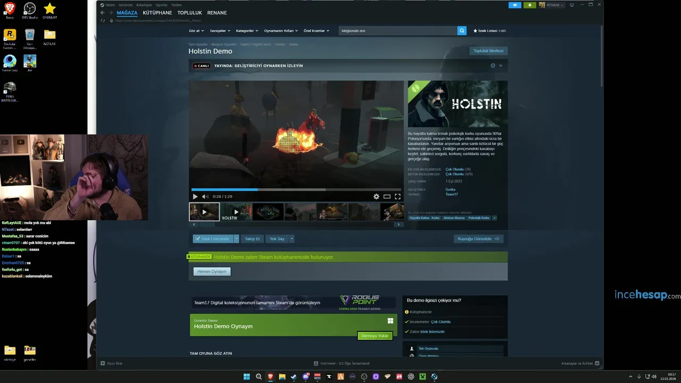Switch to the TOPLULUK tab

point(189,13)
